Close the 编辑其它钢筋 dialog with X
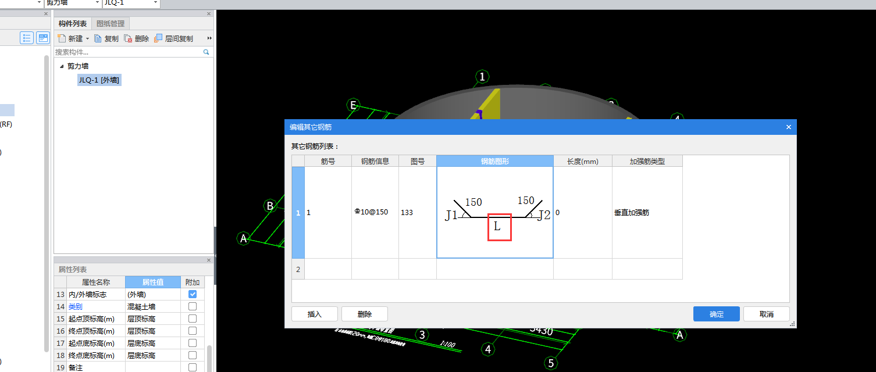 click(x=789, y=127)
